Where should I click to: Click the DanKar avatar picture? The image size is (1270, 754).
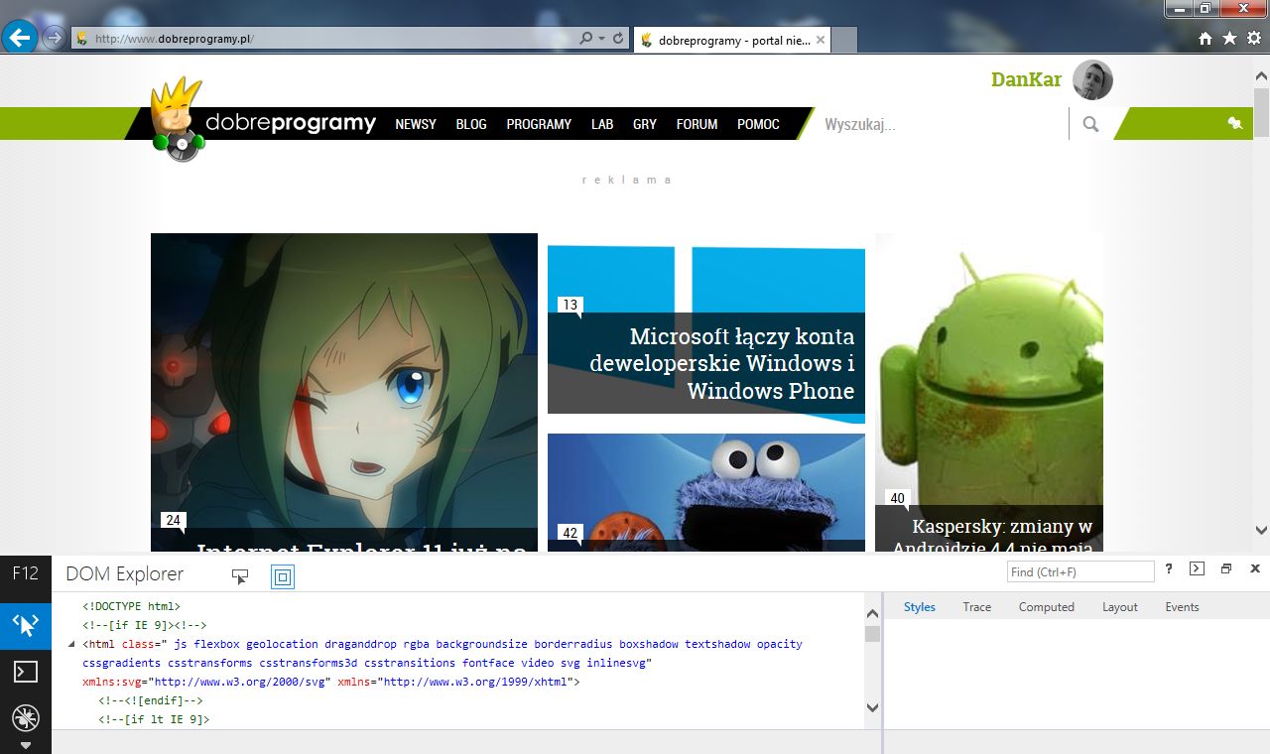1092,79
